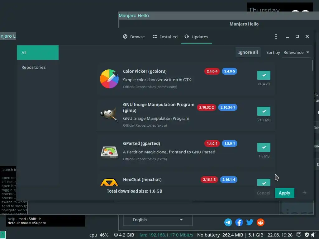Open the Sort by Relevance dropdown

pos(296,52)
